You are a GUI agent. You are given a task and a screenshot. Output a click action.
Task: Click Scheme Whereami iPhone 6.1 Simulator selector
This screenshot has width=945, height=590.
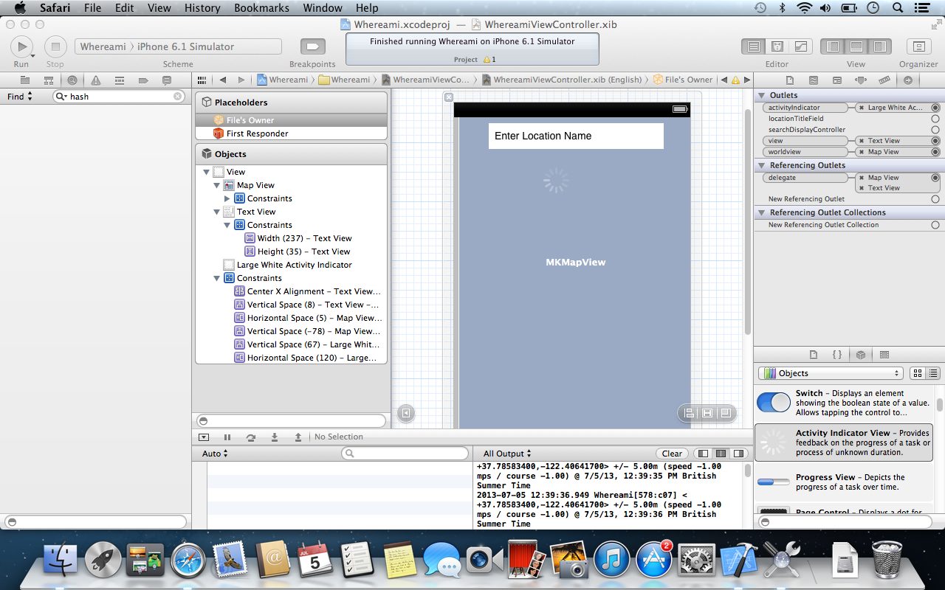[x=178, y=46]
